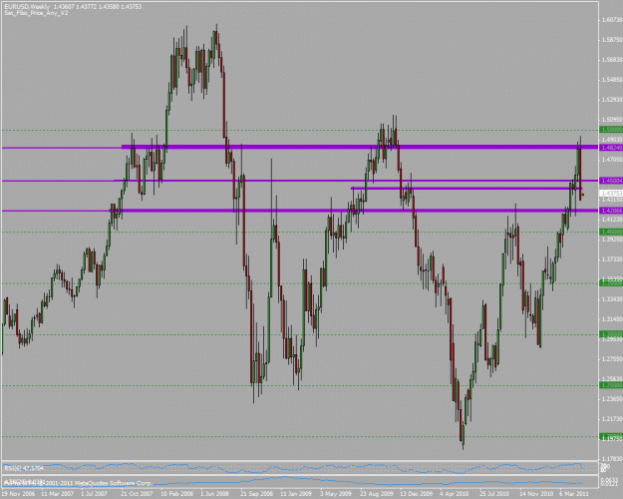623x499 pixels.
Task: Select the short purple line segment near 1.4450
Action: click(x=467, y=189)
